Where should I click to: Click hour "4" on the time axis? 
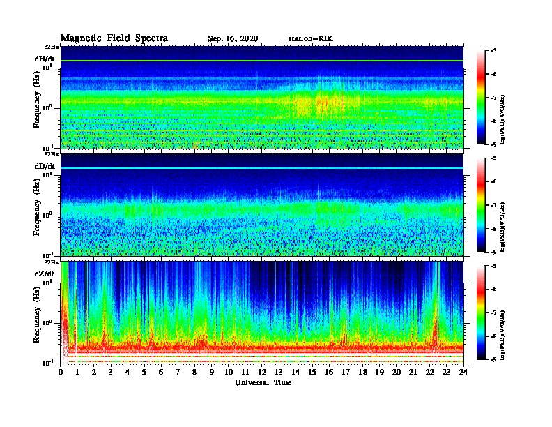[x=128, y=372]
